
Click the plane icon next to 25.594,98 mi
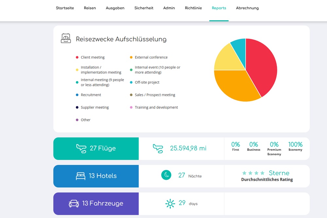point(158,148)
